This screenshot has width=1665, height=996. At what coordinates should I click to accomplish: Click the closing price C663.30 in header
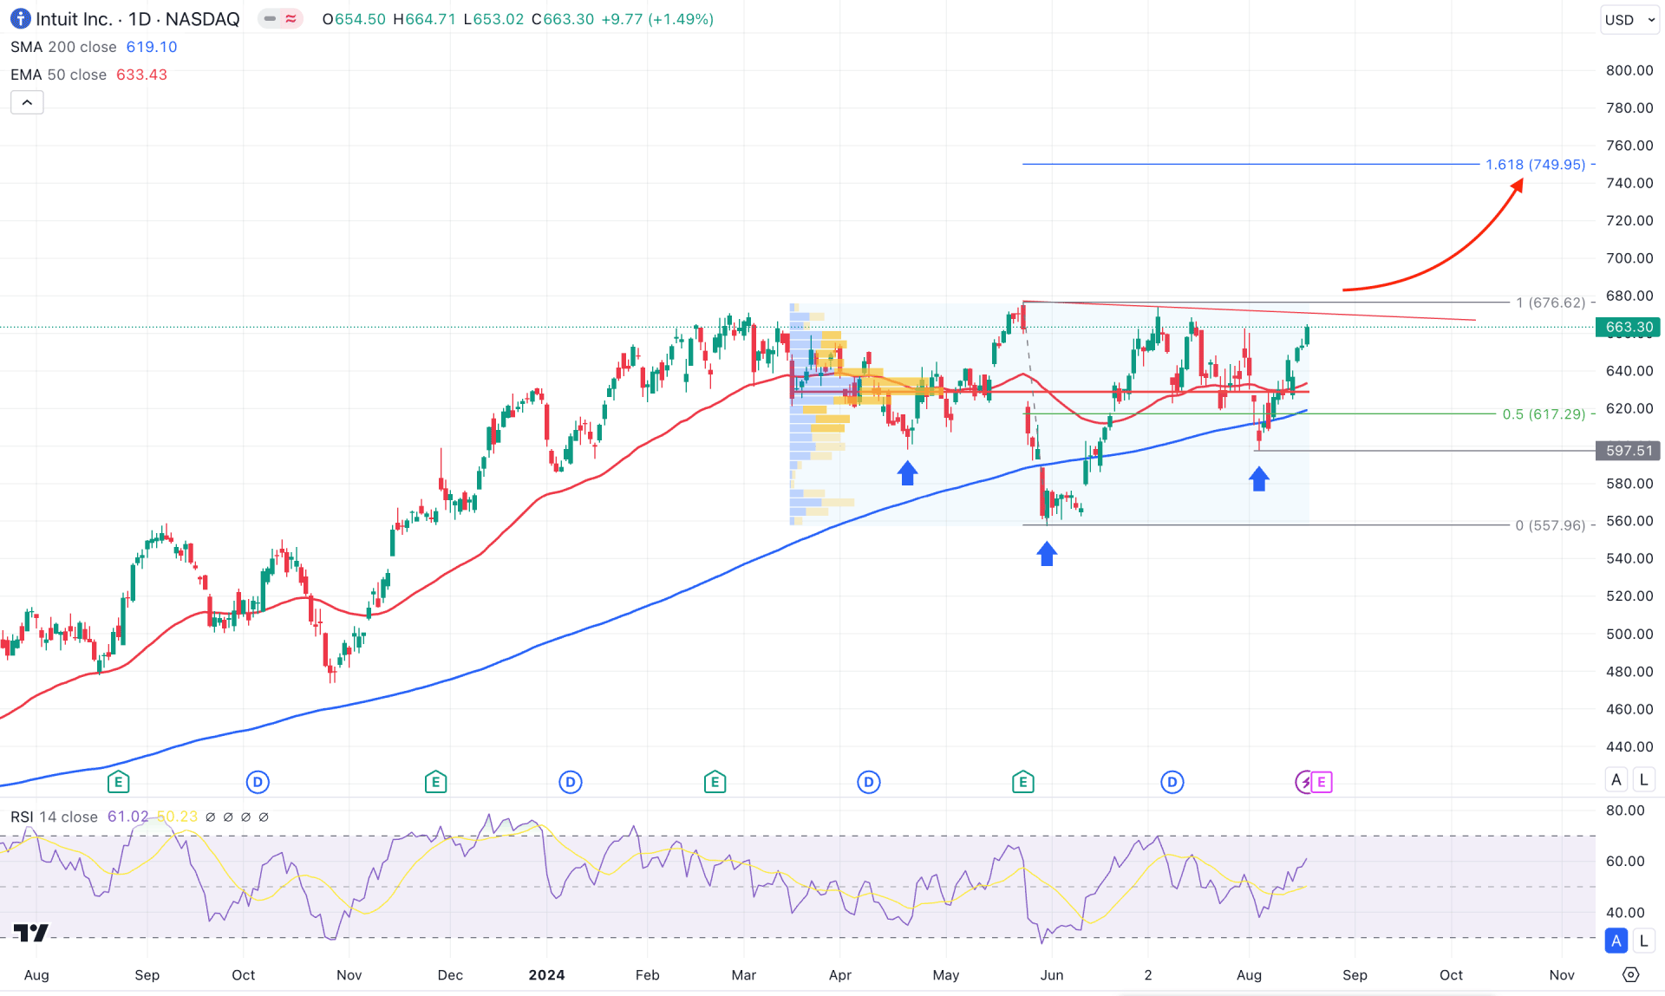point(563,19)
